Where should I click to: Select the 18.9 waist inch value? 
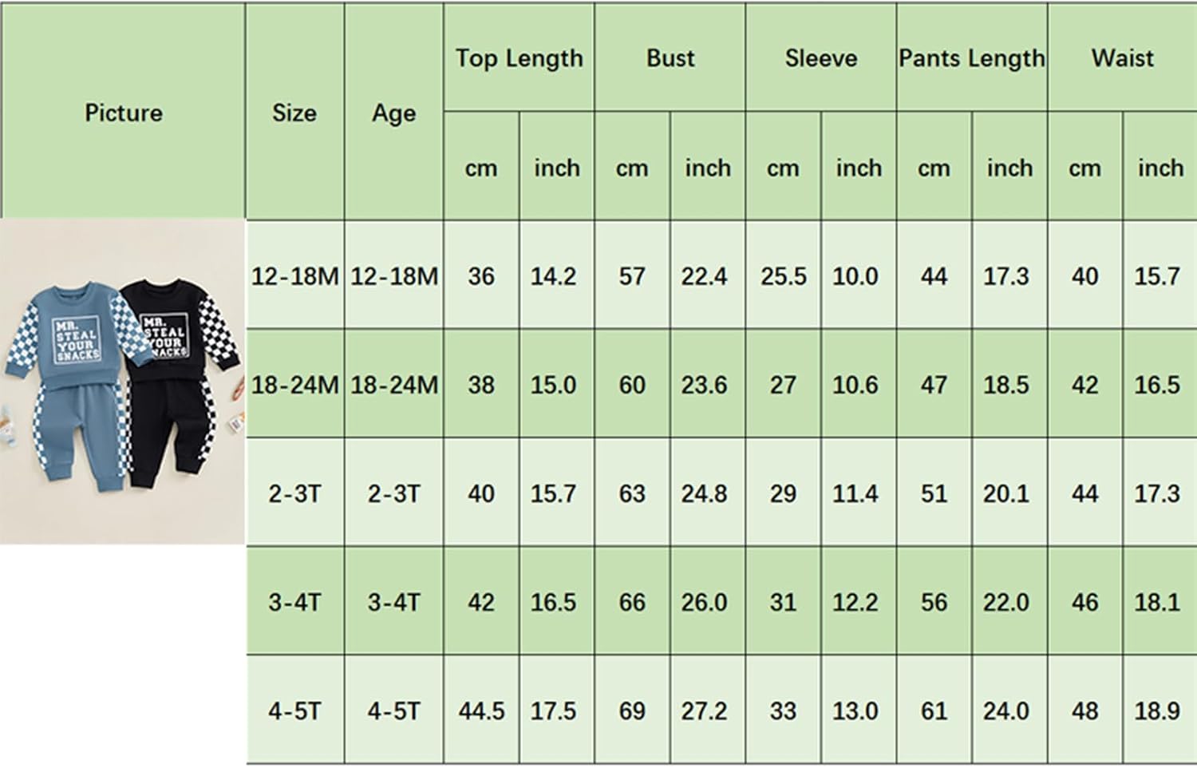tap(1156, 711)
